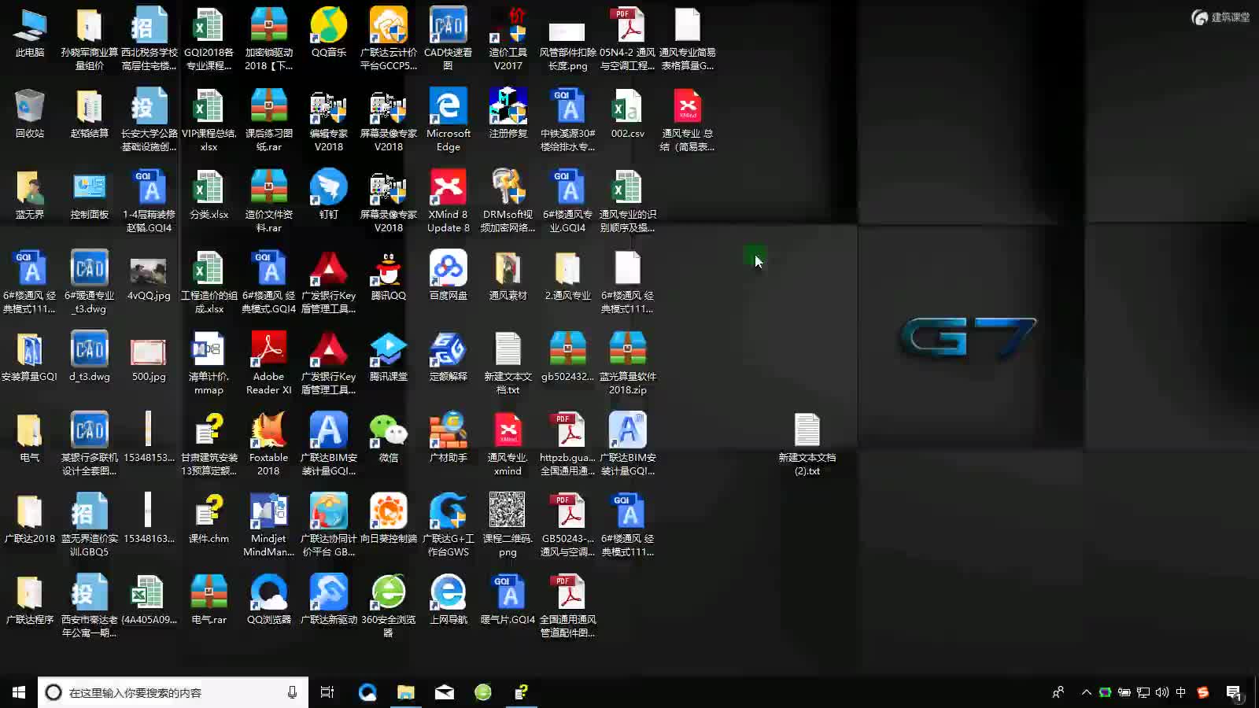Open the notification action center
The image size is (1259, 708).
click(x=1234, y=692)
